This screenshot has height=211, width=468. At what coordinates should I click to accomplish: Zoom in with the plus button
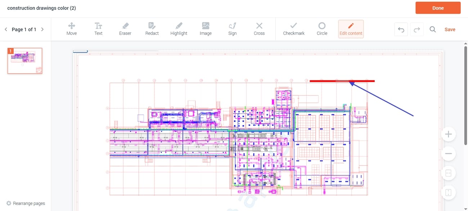point(449,134)
